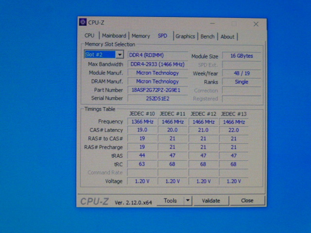Click the JEDEC #13 tRC value 68
The image size is (311, 233).
click(x=234, y=164)
